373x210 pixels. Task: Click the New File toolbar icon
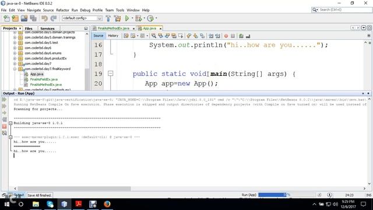coord(6,18)
